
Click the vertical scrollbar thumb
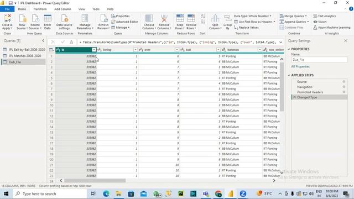click(282, 87)
